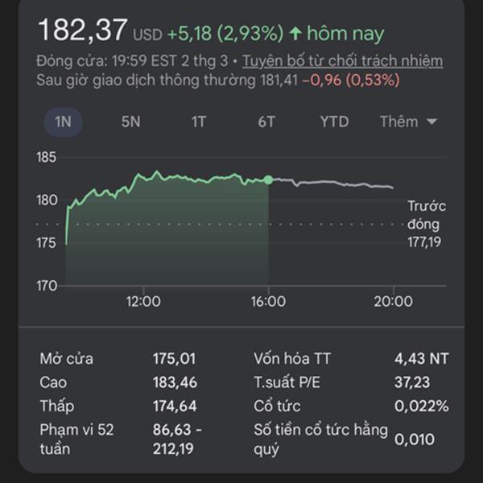This screenshot has width=483, height=483.
Task: Click the 182,37 stock price
Action: 82,31
